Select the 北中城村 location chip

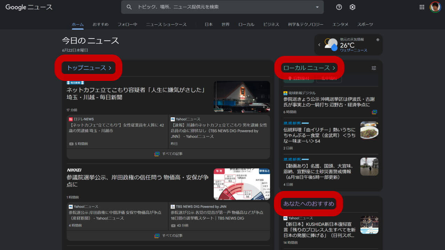(x=328, y=78)
